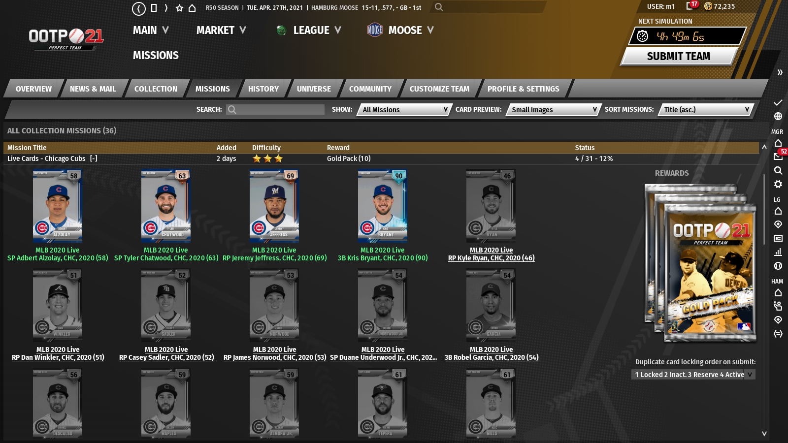Open the notifications icon with badge 17
Image resolution: width=788 pixels, height=443 pixels.
pos(691,6)
